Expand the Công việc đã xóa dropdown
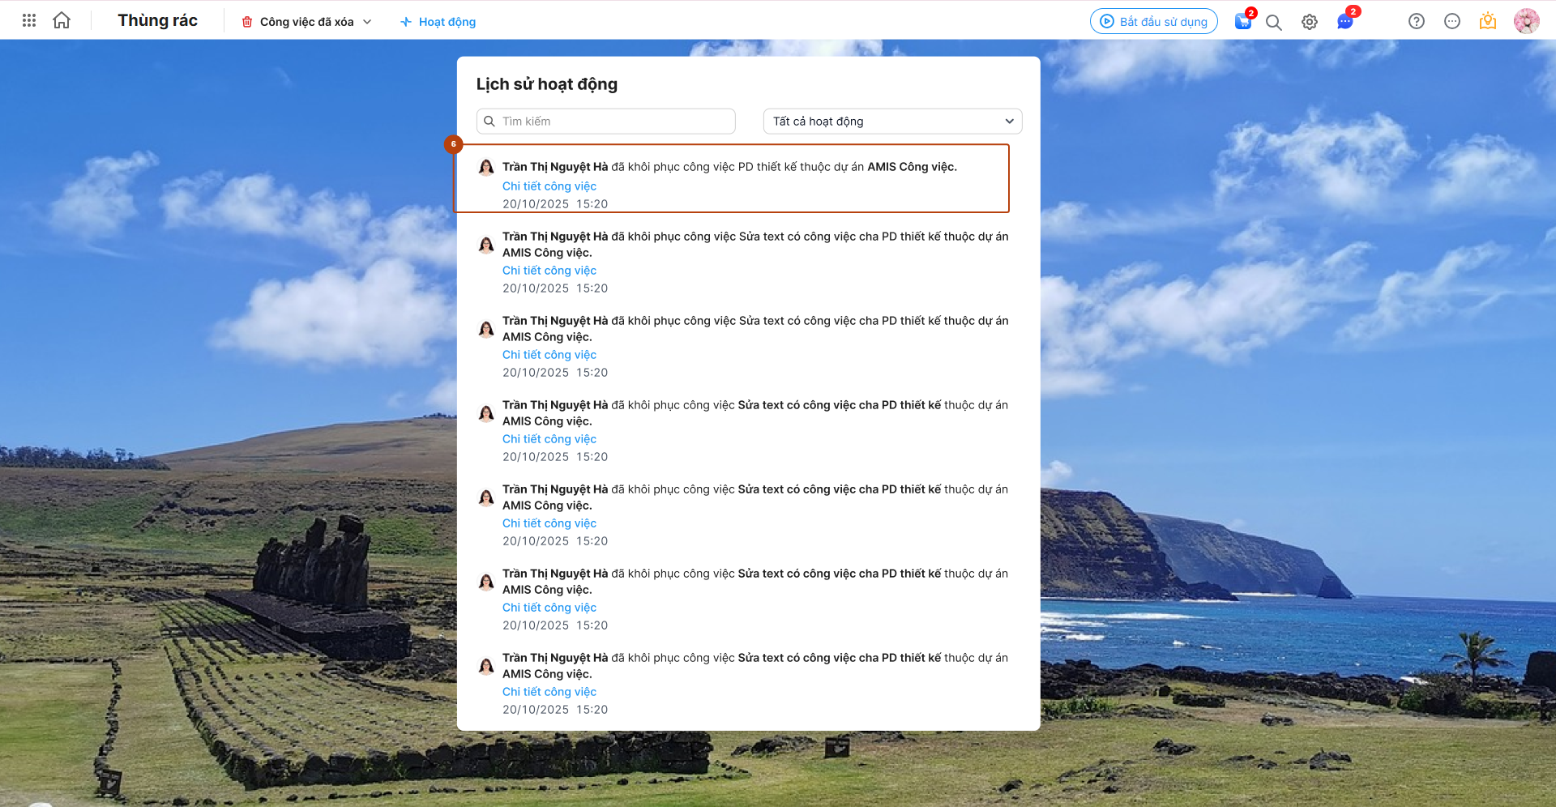The height and width of the screenshot is (807, 1556). 306,22
